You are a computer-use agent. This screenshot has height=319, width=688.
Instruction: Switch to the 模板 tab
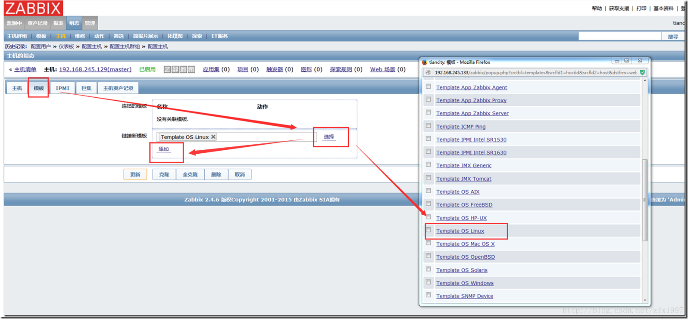pyautogui.click(x=39, y=88)
